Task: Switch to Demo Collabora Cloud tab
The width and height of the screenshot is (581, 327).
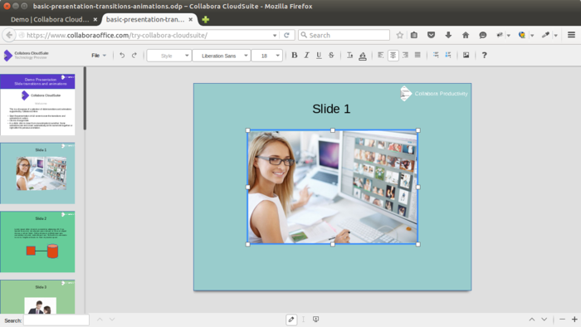Action: click(x=50, y=19)
